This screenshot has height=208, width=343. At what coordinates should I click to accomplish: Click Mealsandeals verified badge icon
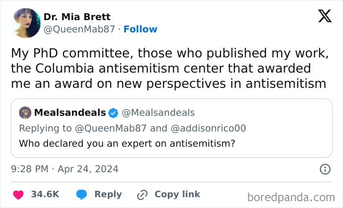point(113,113)
